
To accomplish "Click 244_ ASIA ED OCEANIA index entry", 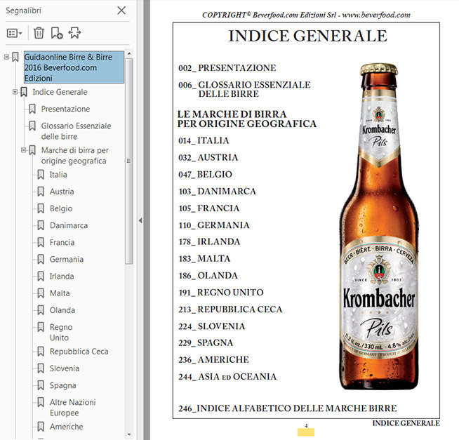I will [x=227, y=376].
